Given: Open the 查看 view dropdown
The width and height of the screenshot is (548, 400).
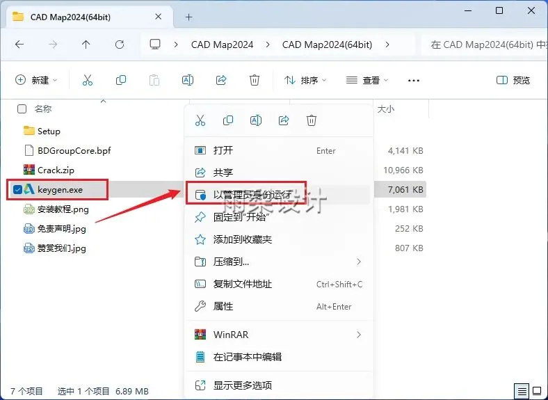Looking at the screenshot, I should [x=367, y=80].
